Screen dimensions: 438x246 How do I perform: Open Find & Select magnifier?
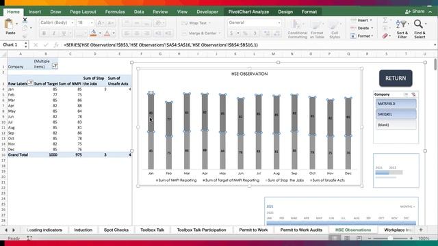[x=420, y=29]
